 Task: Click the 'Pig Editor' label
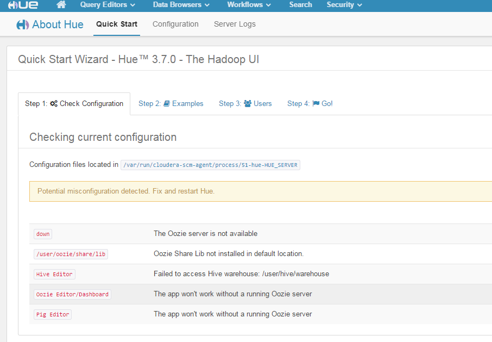tap(53, 314)
